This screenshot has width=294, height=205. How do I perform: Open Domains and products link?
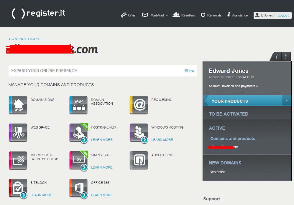coord(233,139)
